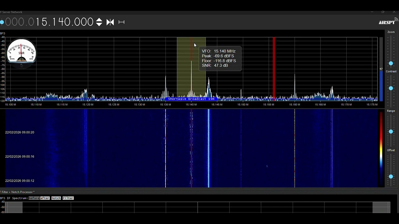Click the Server Network window title
This screenshot has height=224, width=399.
[11, 12]
